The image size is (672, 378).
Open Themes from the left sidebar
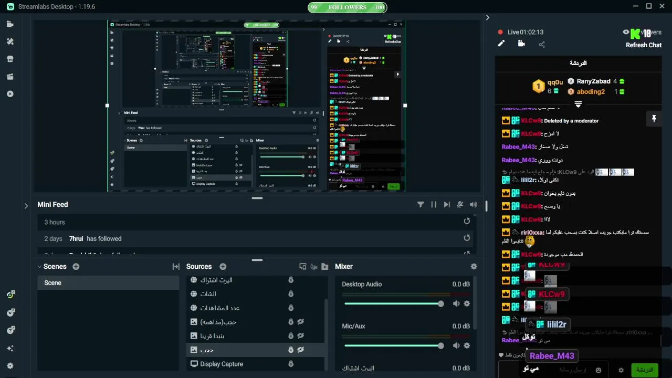(x=10, y=41)
